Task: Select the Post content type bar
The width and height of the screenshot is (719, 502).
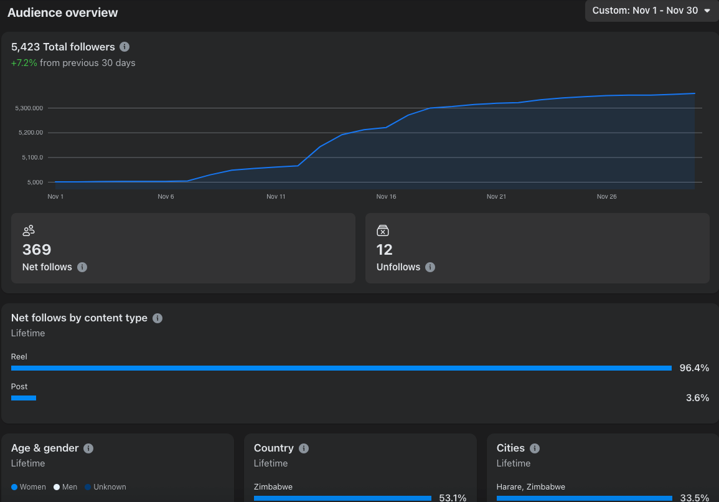Action: click(x=24, y=398)
